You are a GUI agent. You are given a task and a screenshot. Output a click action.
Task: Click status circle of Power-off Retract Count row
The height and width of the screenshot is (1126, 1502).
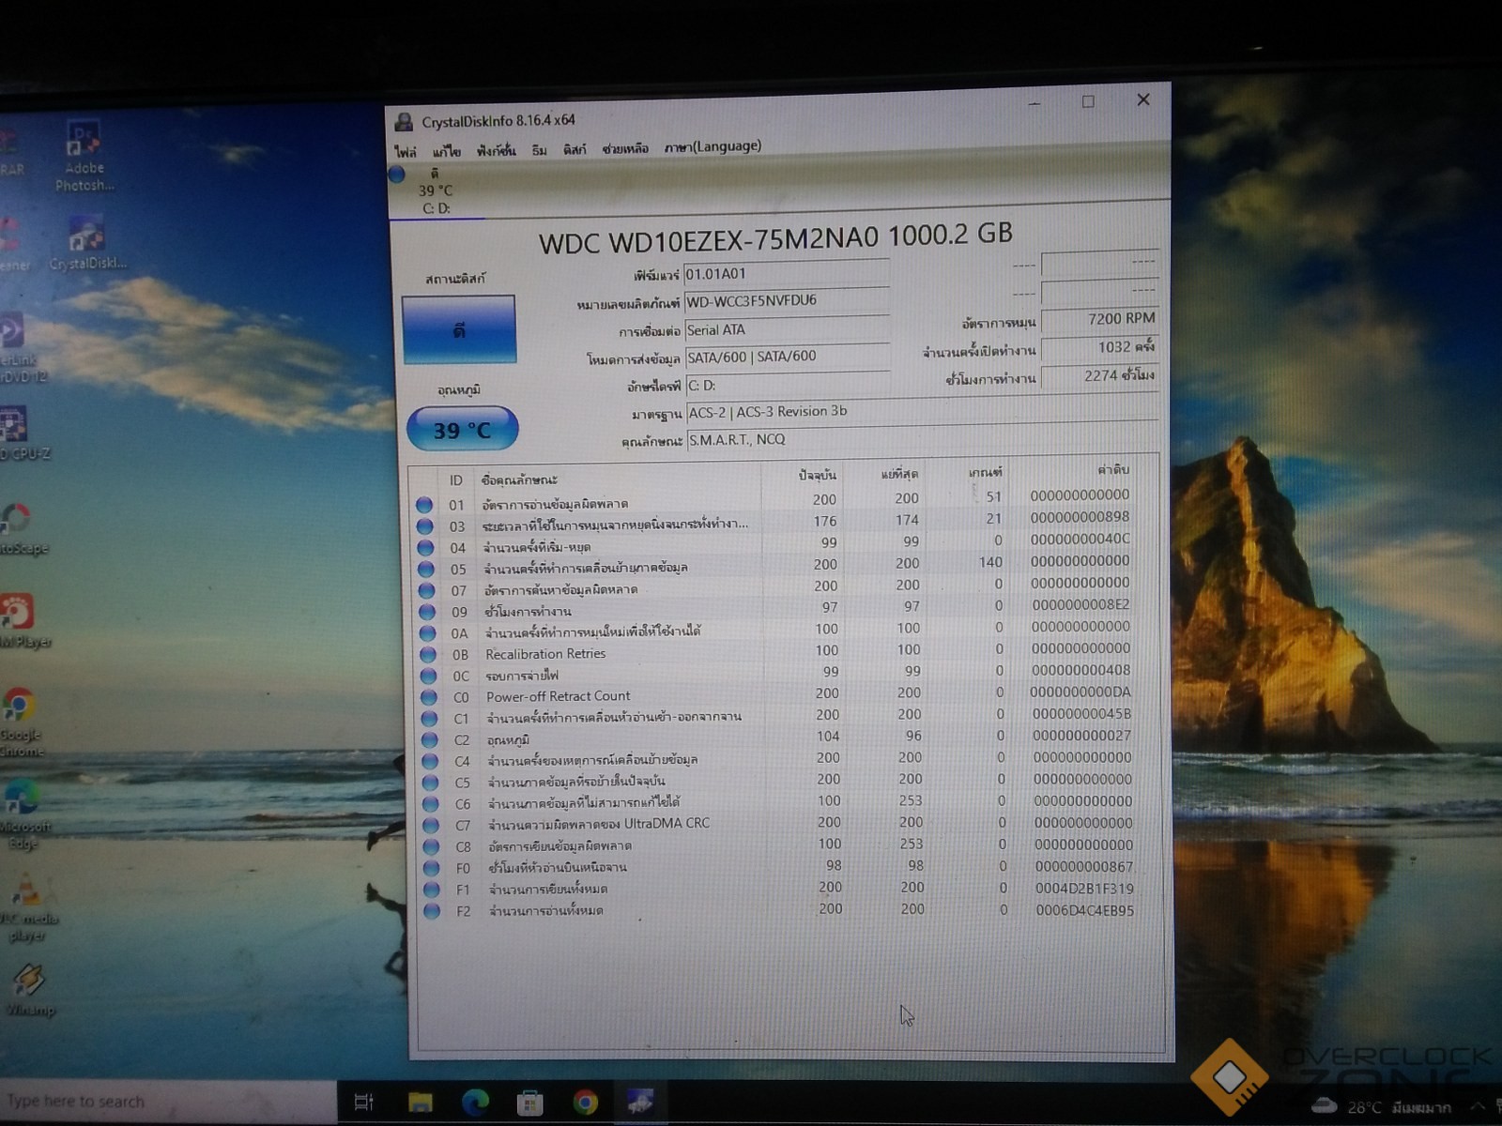[x=429, y=698]
